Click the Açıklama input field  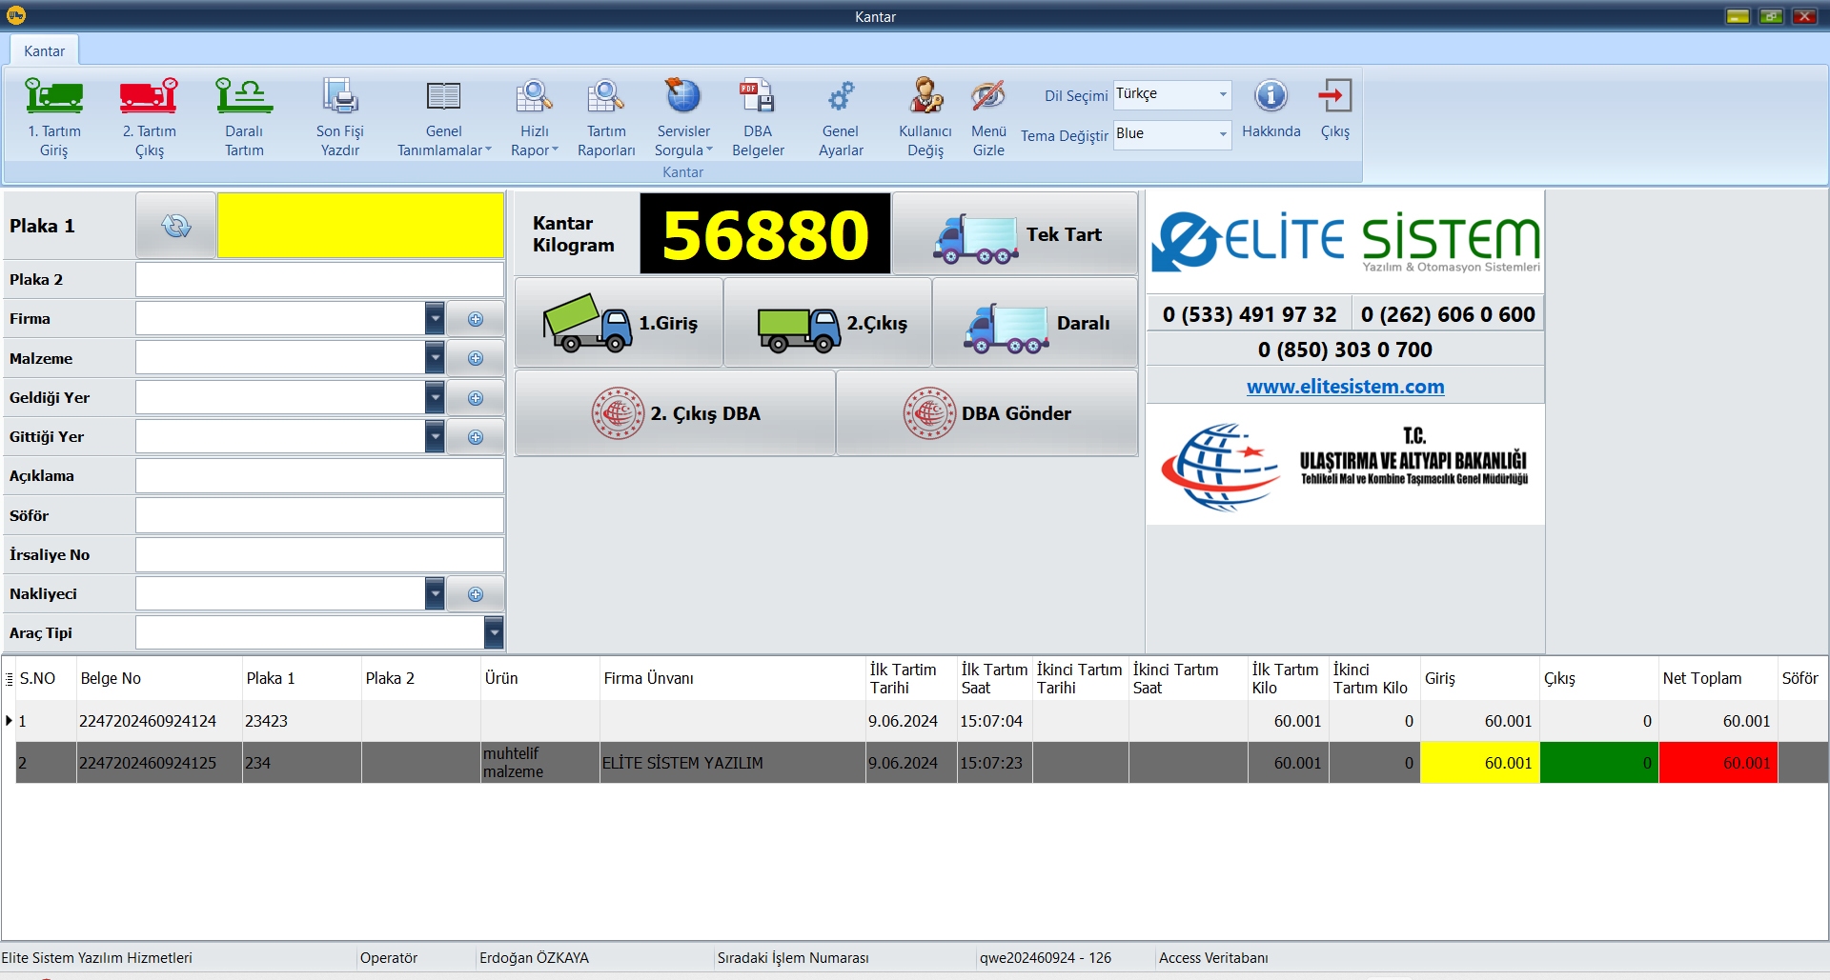[319, 476]
